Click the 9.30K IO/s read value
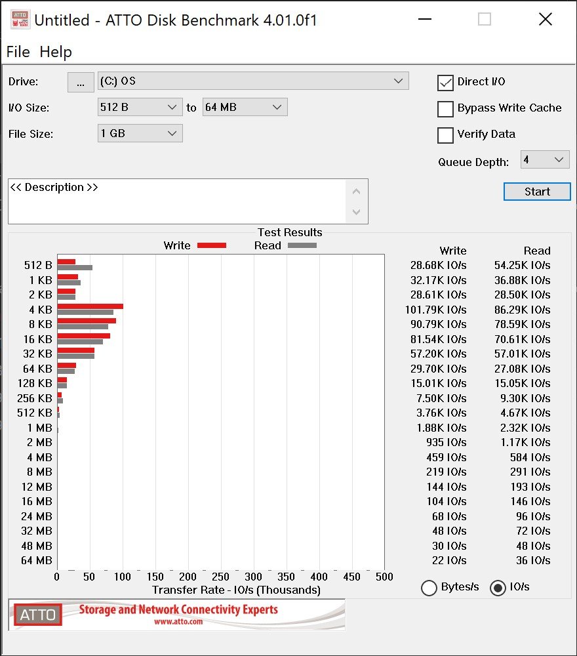The width and height of the screenshot is (577, 656). [x=525, y=398]
